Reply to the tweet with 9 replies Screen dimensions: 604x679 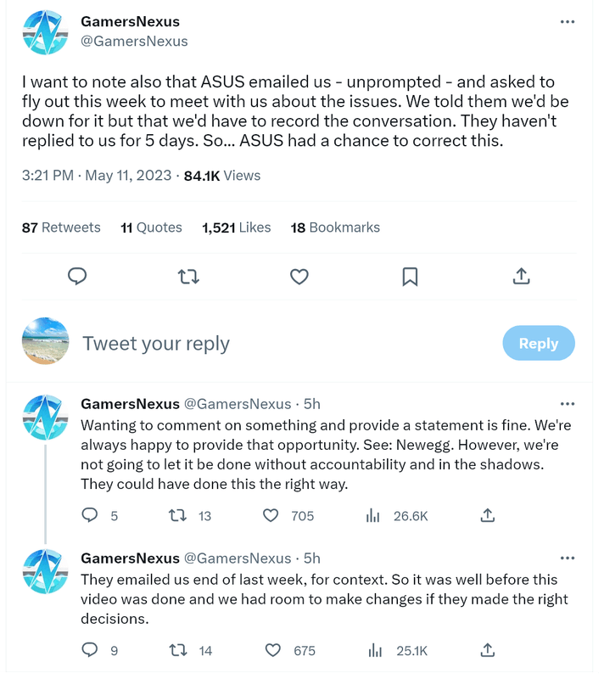click(90, 650)
